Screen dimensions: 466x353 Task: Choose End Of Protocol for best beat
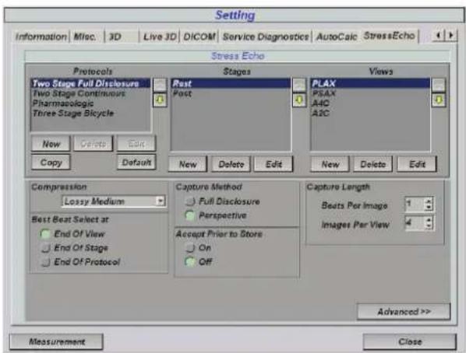pyautogui.click(x=45, y=261)
